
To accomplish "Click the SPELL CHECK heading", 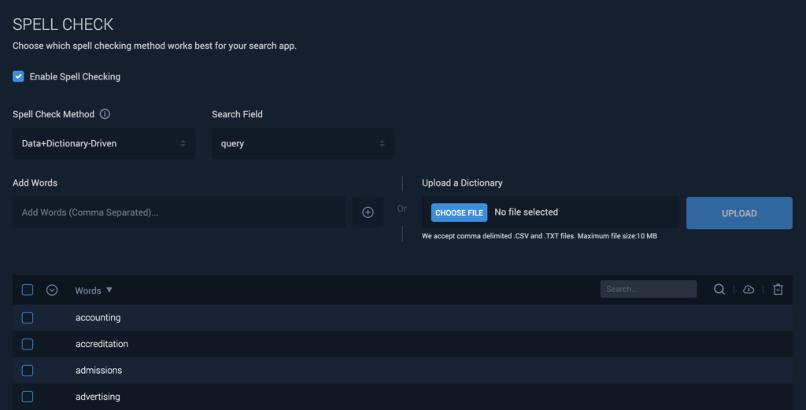I will (x=63, y=24).
